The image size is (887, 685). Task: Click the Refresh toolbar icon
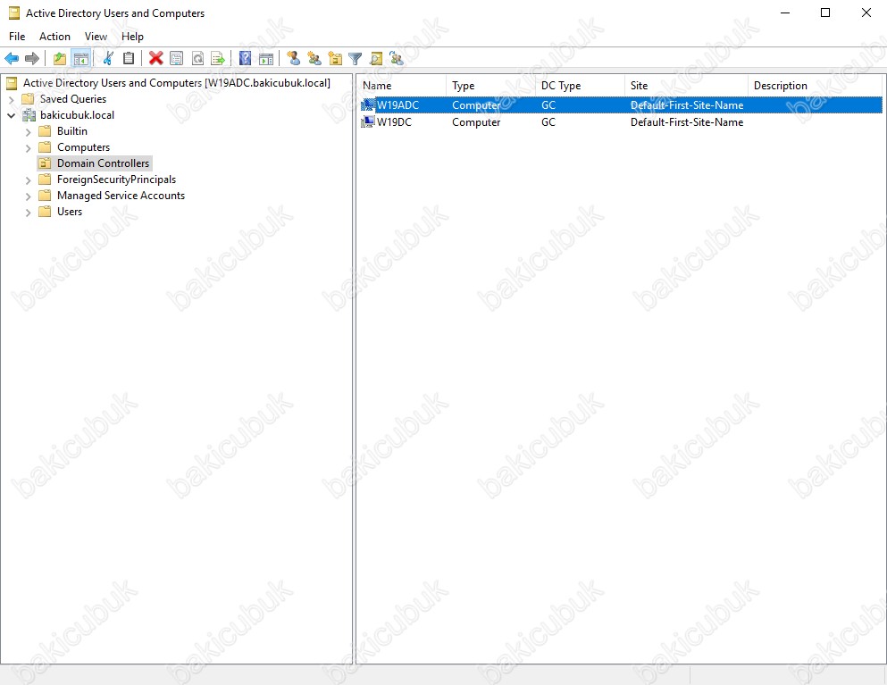[x=197, y=58]
